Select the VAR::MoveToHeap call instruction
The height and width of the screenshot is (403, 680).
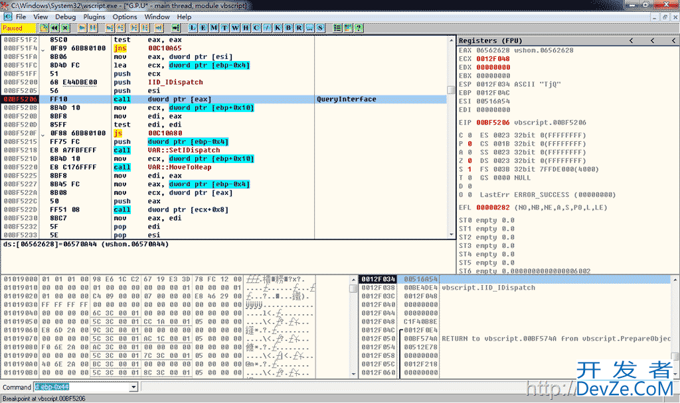(x=163, y=167)
